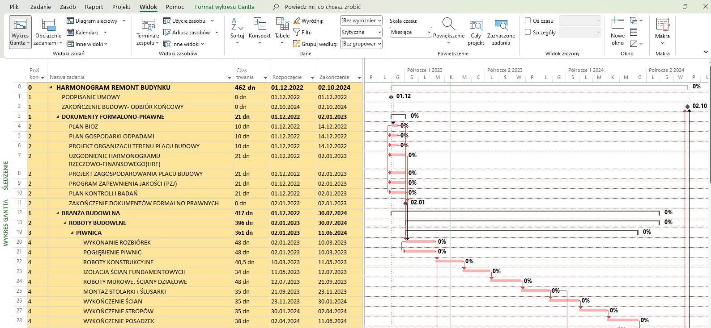Click the Sortuj icon
The image size is (711, 328).
click(237, 25)
